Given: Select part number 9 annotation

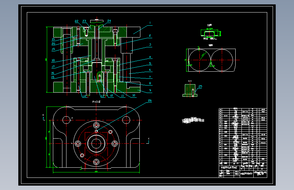Looking at the screenshot, I should pos(150,90).
